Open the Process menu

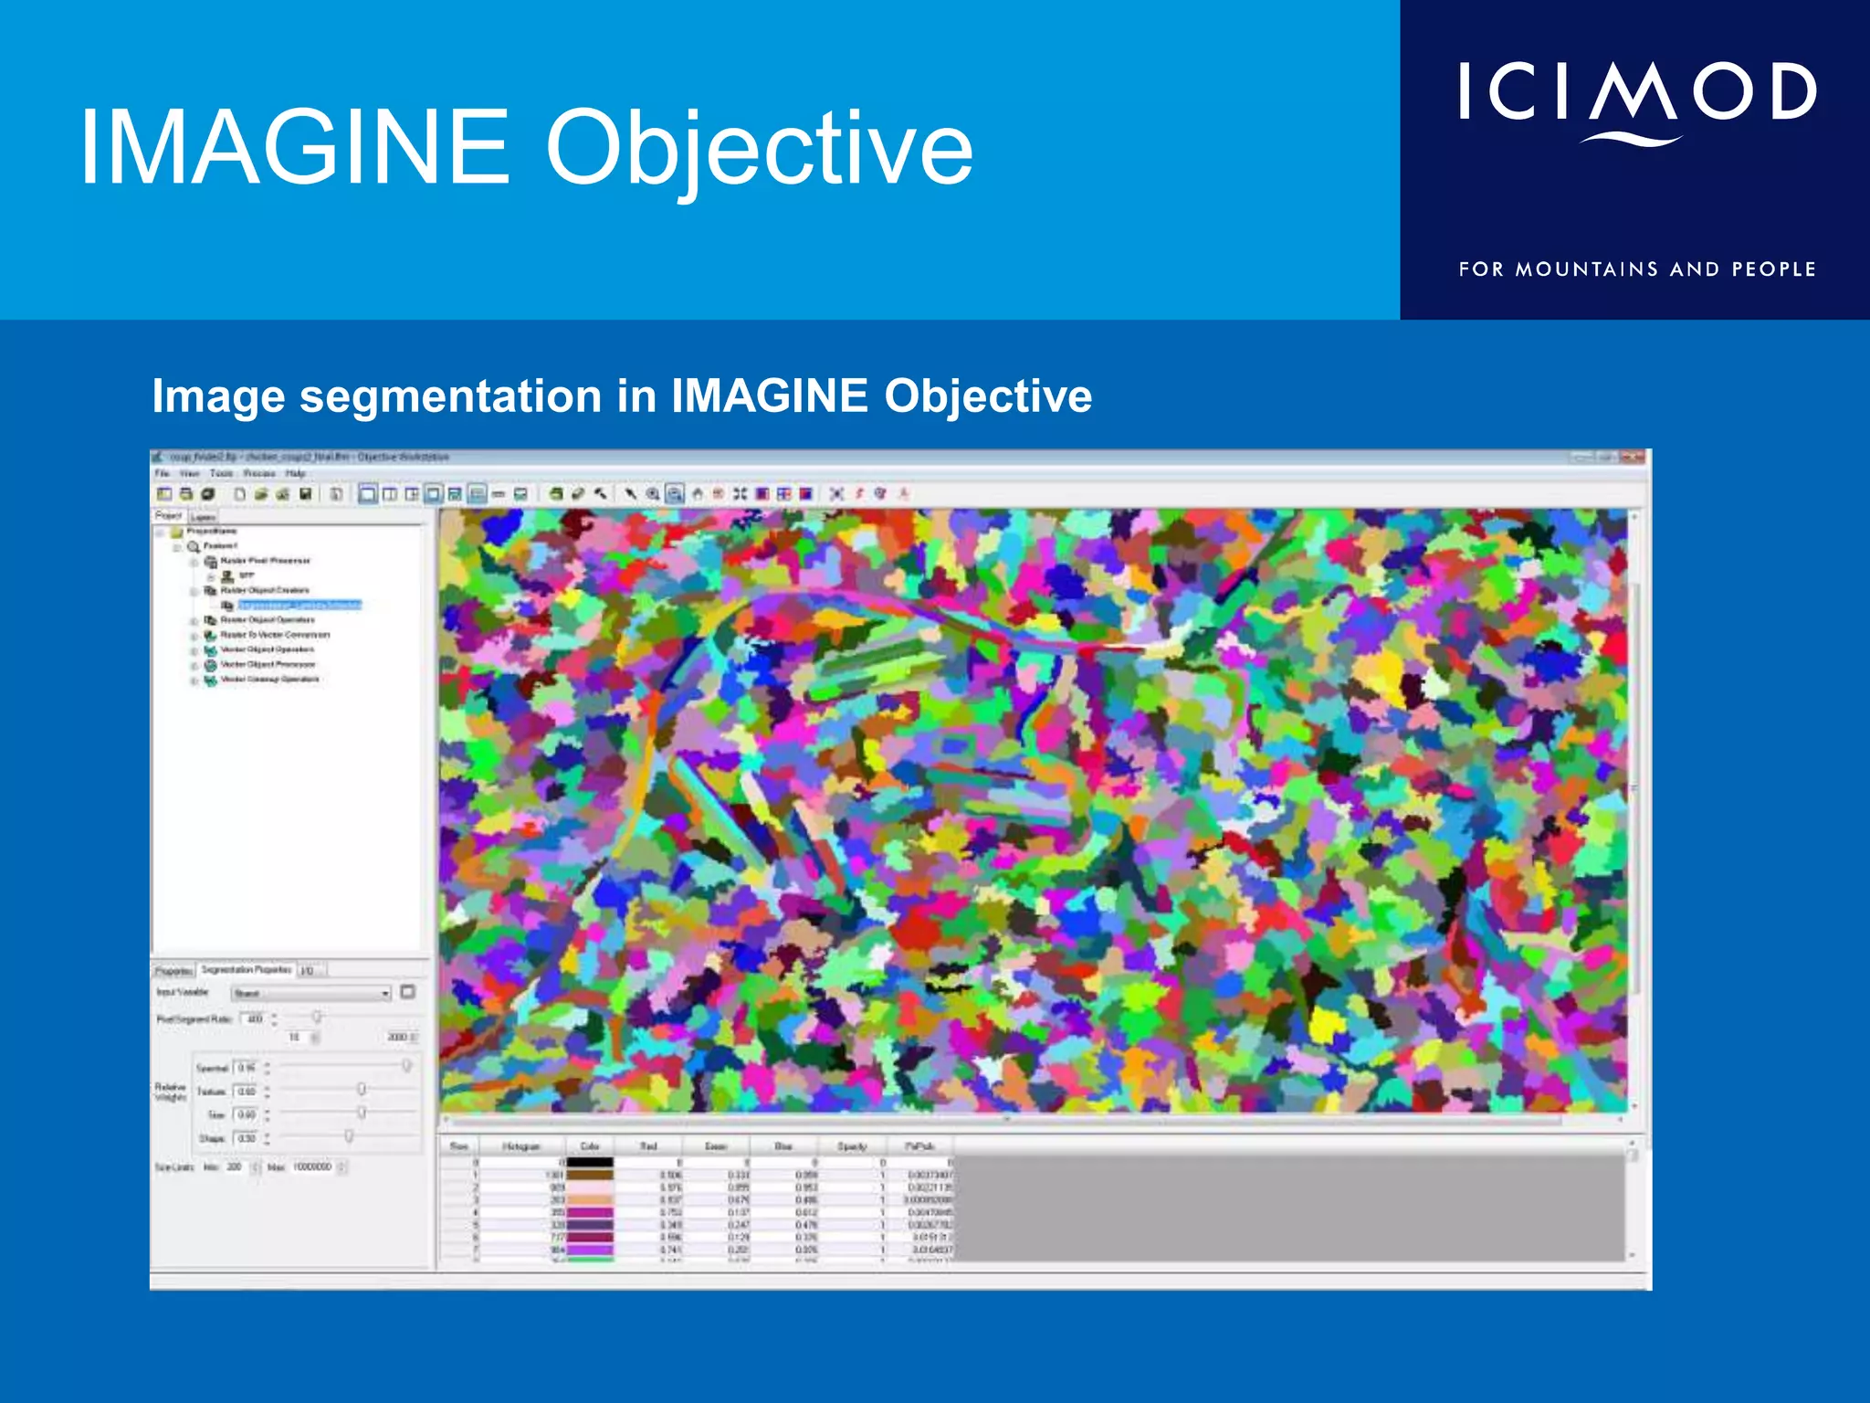[259, 473]
